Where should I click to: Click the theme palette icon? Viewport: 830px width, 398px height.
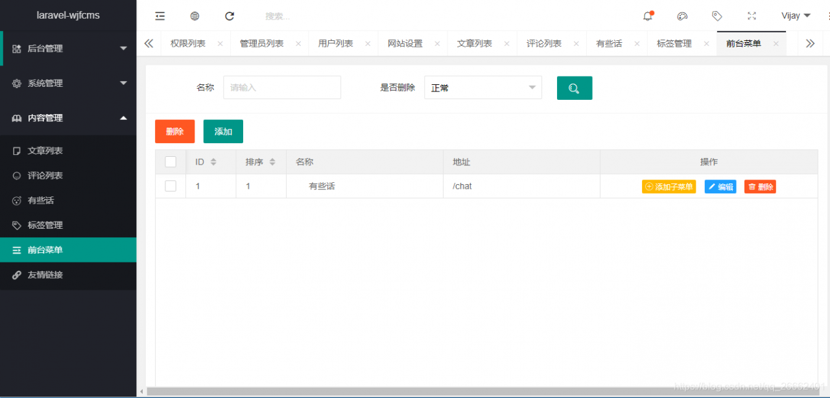click(x=682, y=16)
